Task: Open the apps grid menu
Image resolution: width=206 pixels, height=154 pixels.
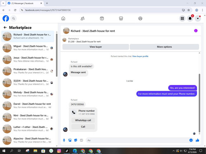Action: click(182, 18)
